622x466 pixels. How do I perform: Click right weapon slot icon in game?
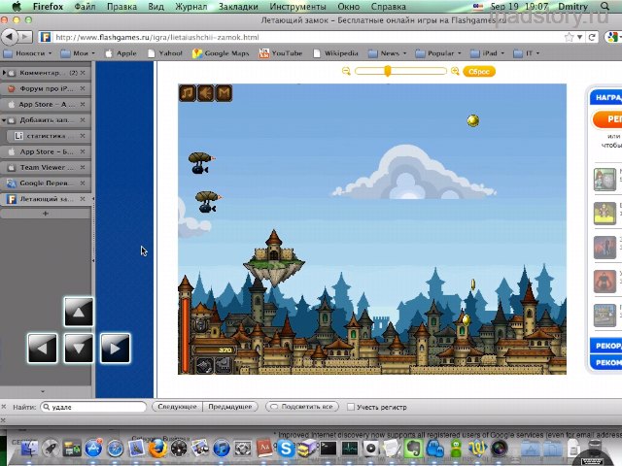tap(223, 365)
